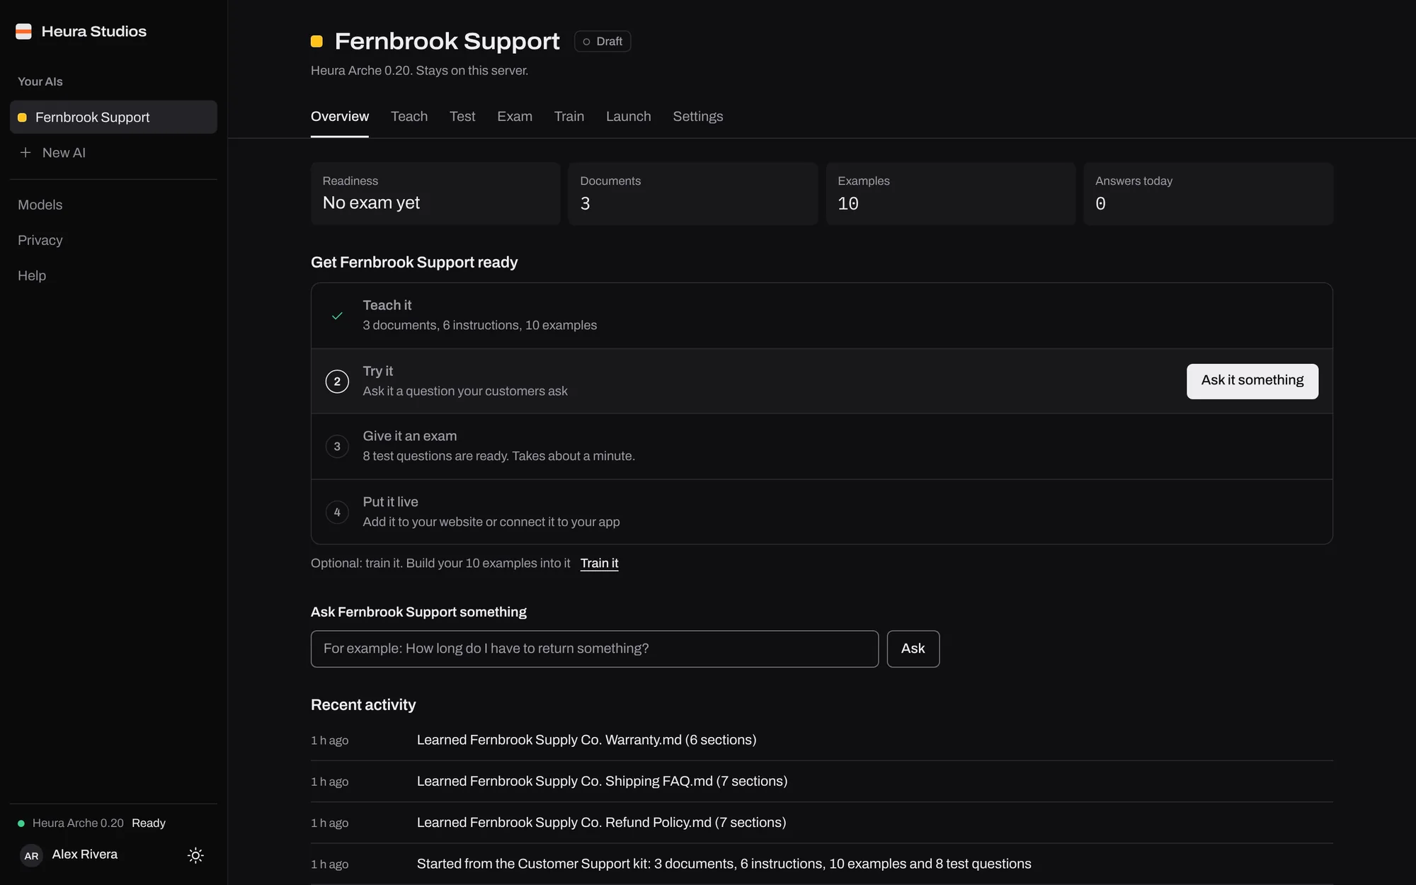Toggle the light/dark theme sun icon
This screenshot has width=1416, height=885.
195,855
